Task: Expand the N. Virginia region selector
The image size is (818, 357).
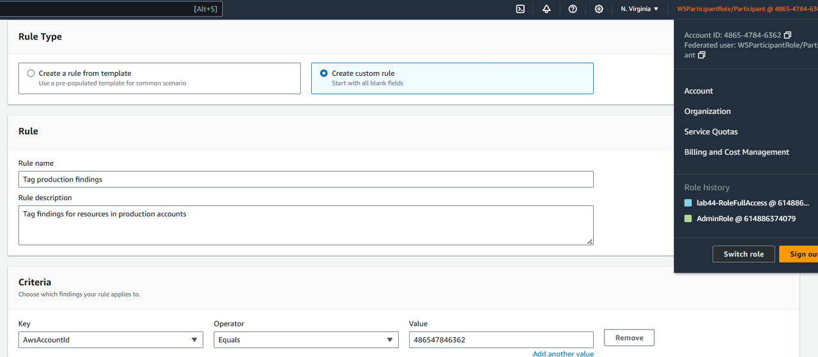Action: [x=639, y=9]
